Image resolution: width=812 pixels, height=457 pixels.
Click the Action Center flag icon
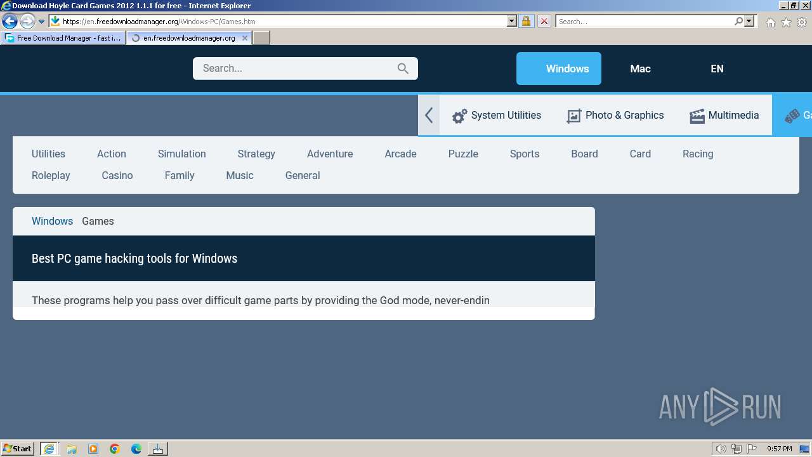tap(752, 449)
